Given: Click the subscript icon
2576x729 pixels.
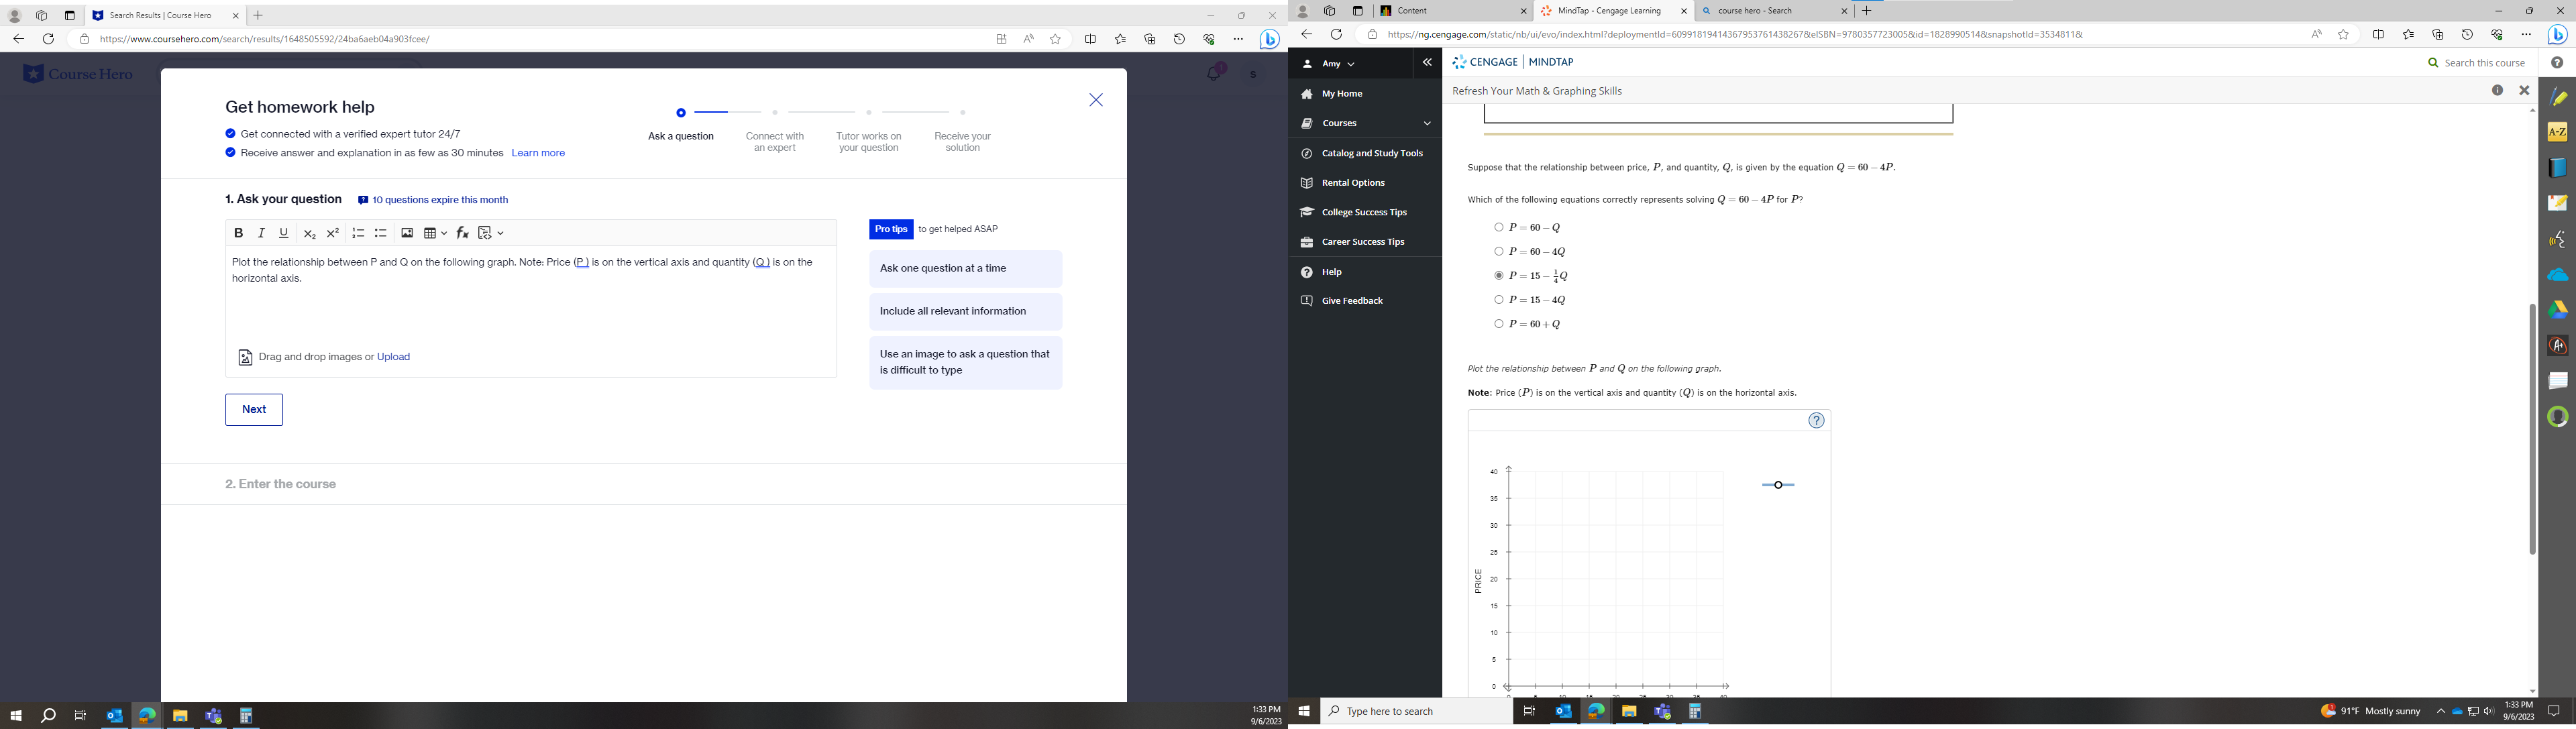Looking at the screenshot, I should (x=309, y=233).
